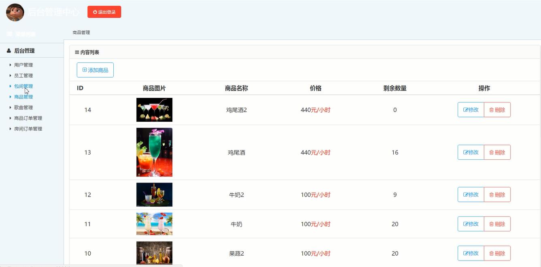Click the 操作 column header
The image size is (541, 267).
(x=484, y=88)
